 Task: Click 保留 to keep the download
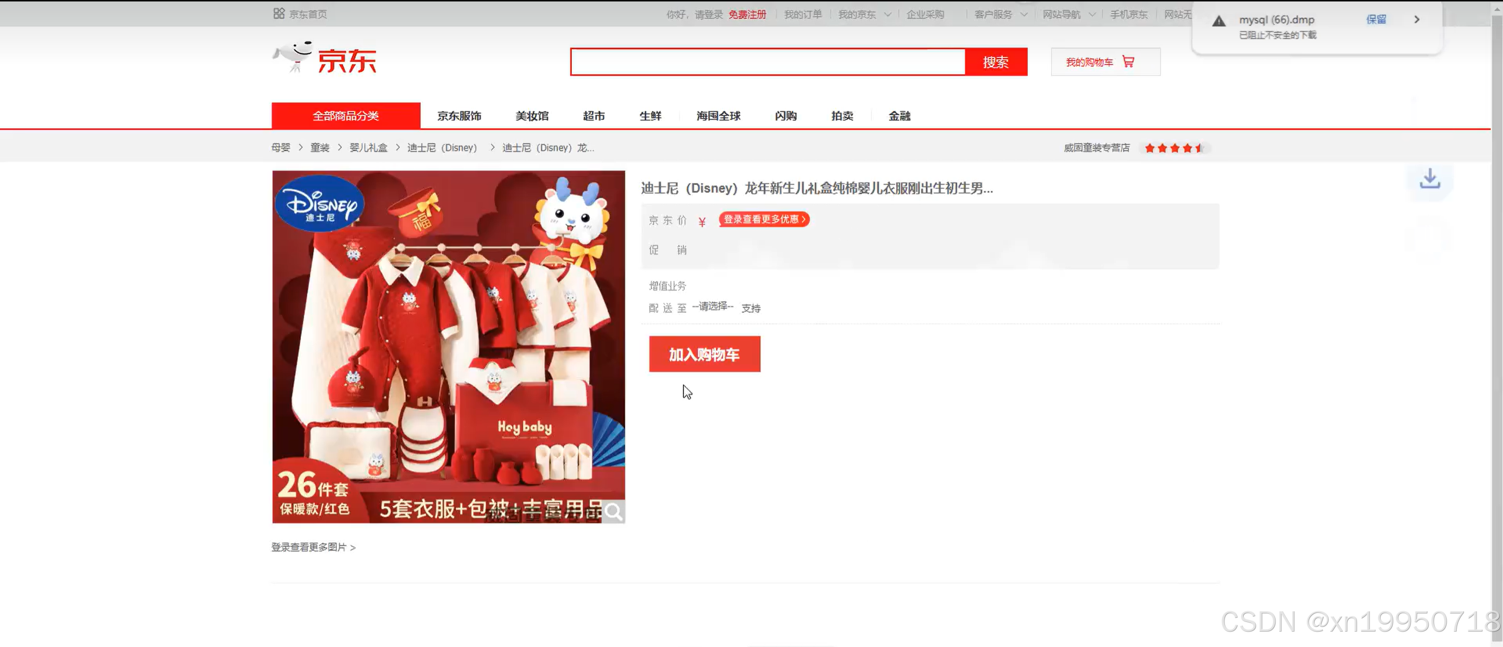click(x=1376, y=20)
